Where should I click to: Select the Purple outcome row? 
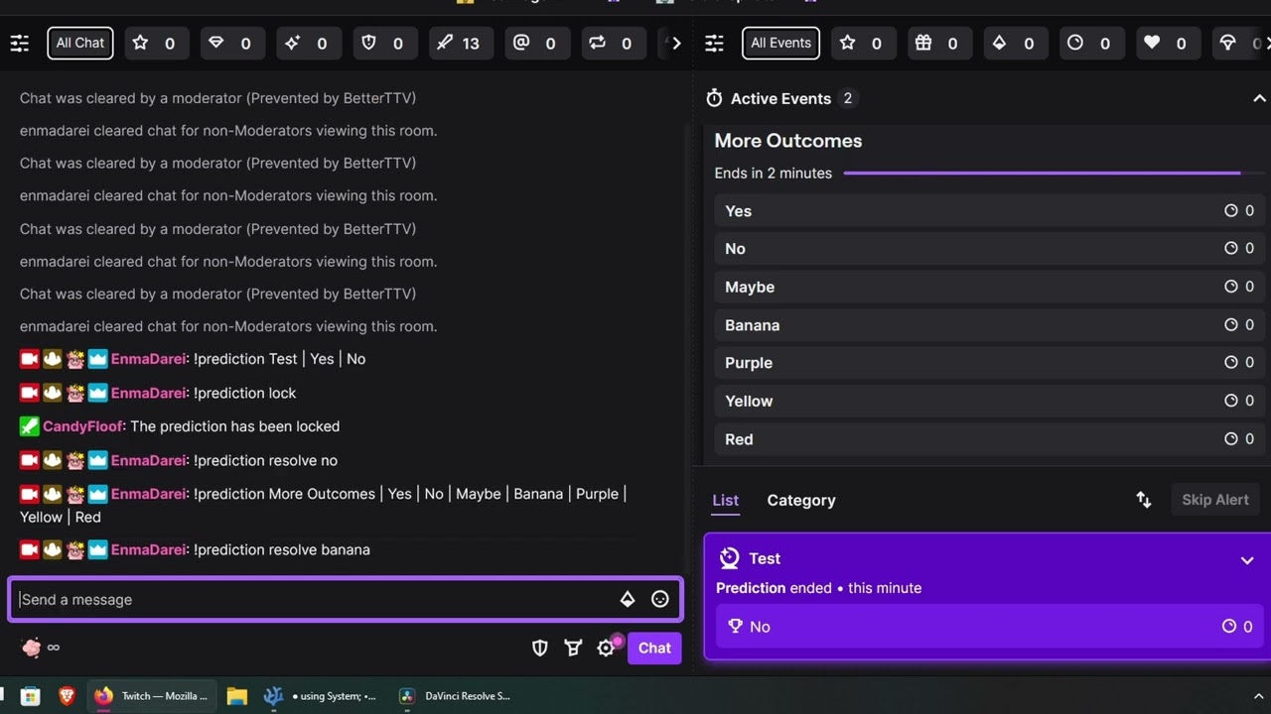tap(988, 363)
